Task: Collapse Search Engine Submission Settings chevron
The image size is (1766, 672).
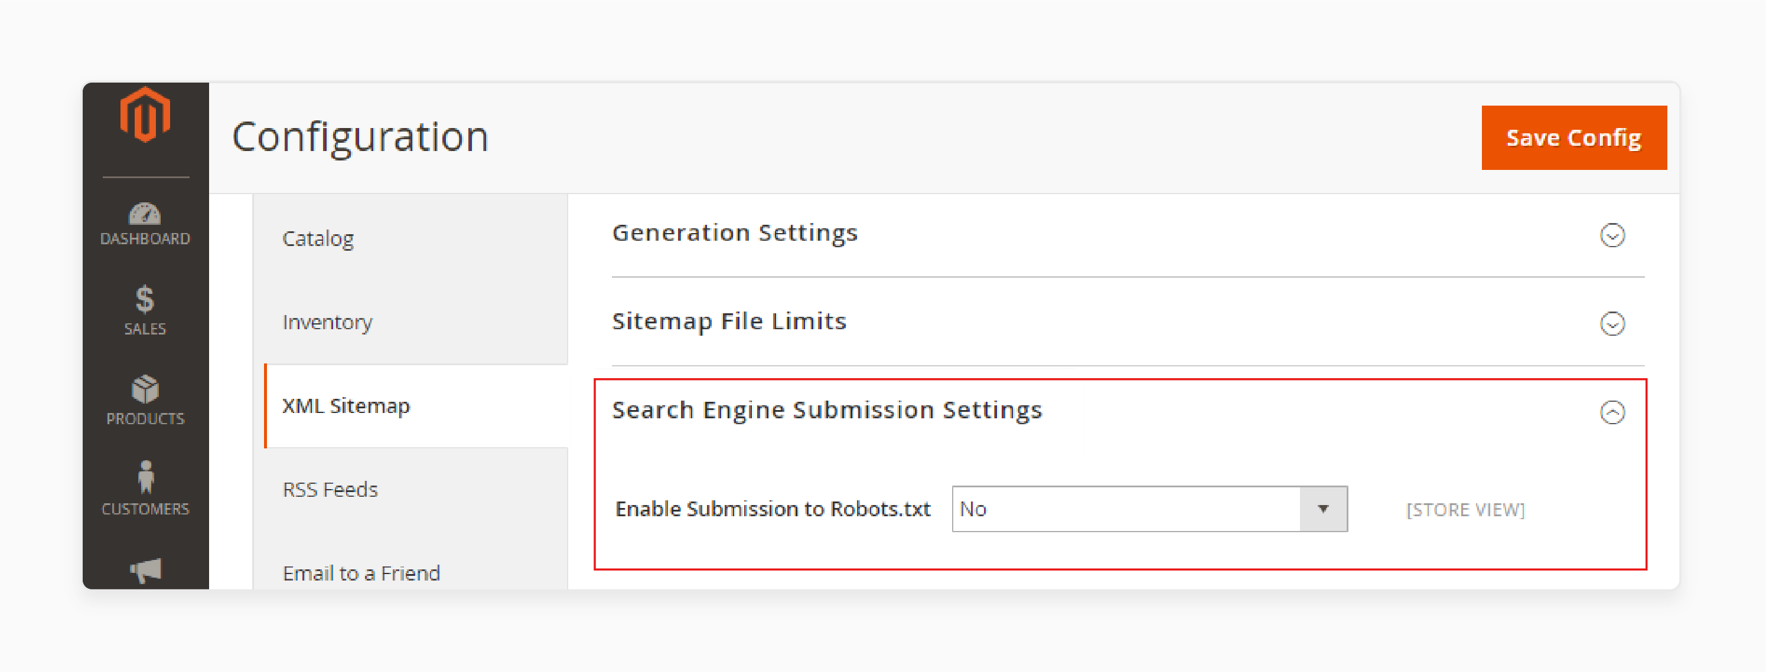Action: click(1612, 412)
